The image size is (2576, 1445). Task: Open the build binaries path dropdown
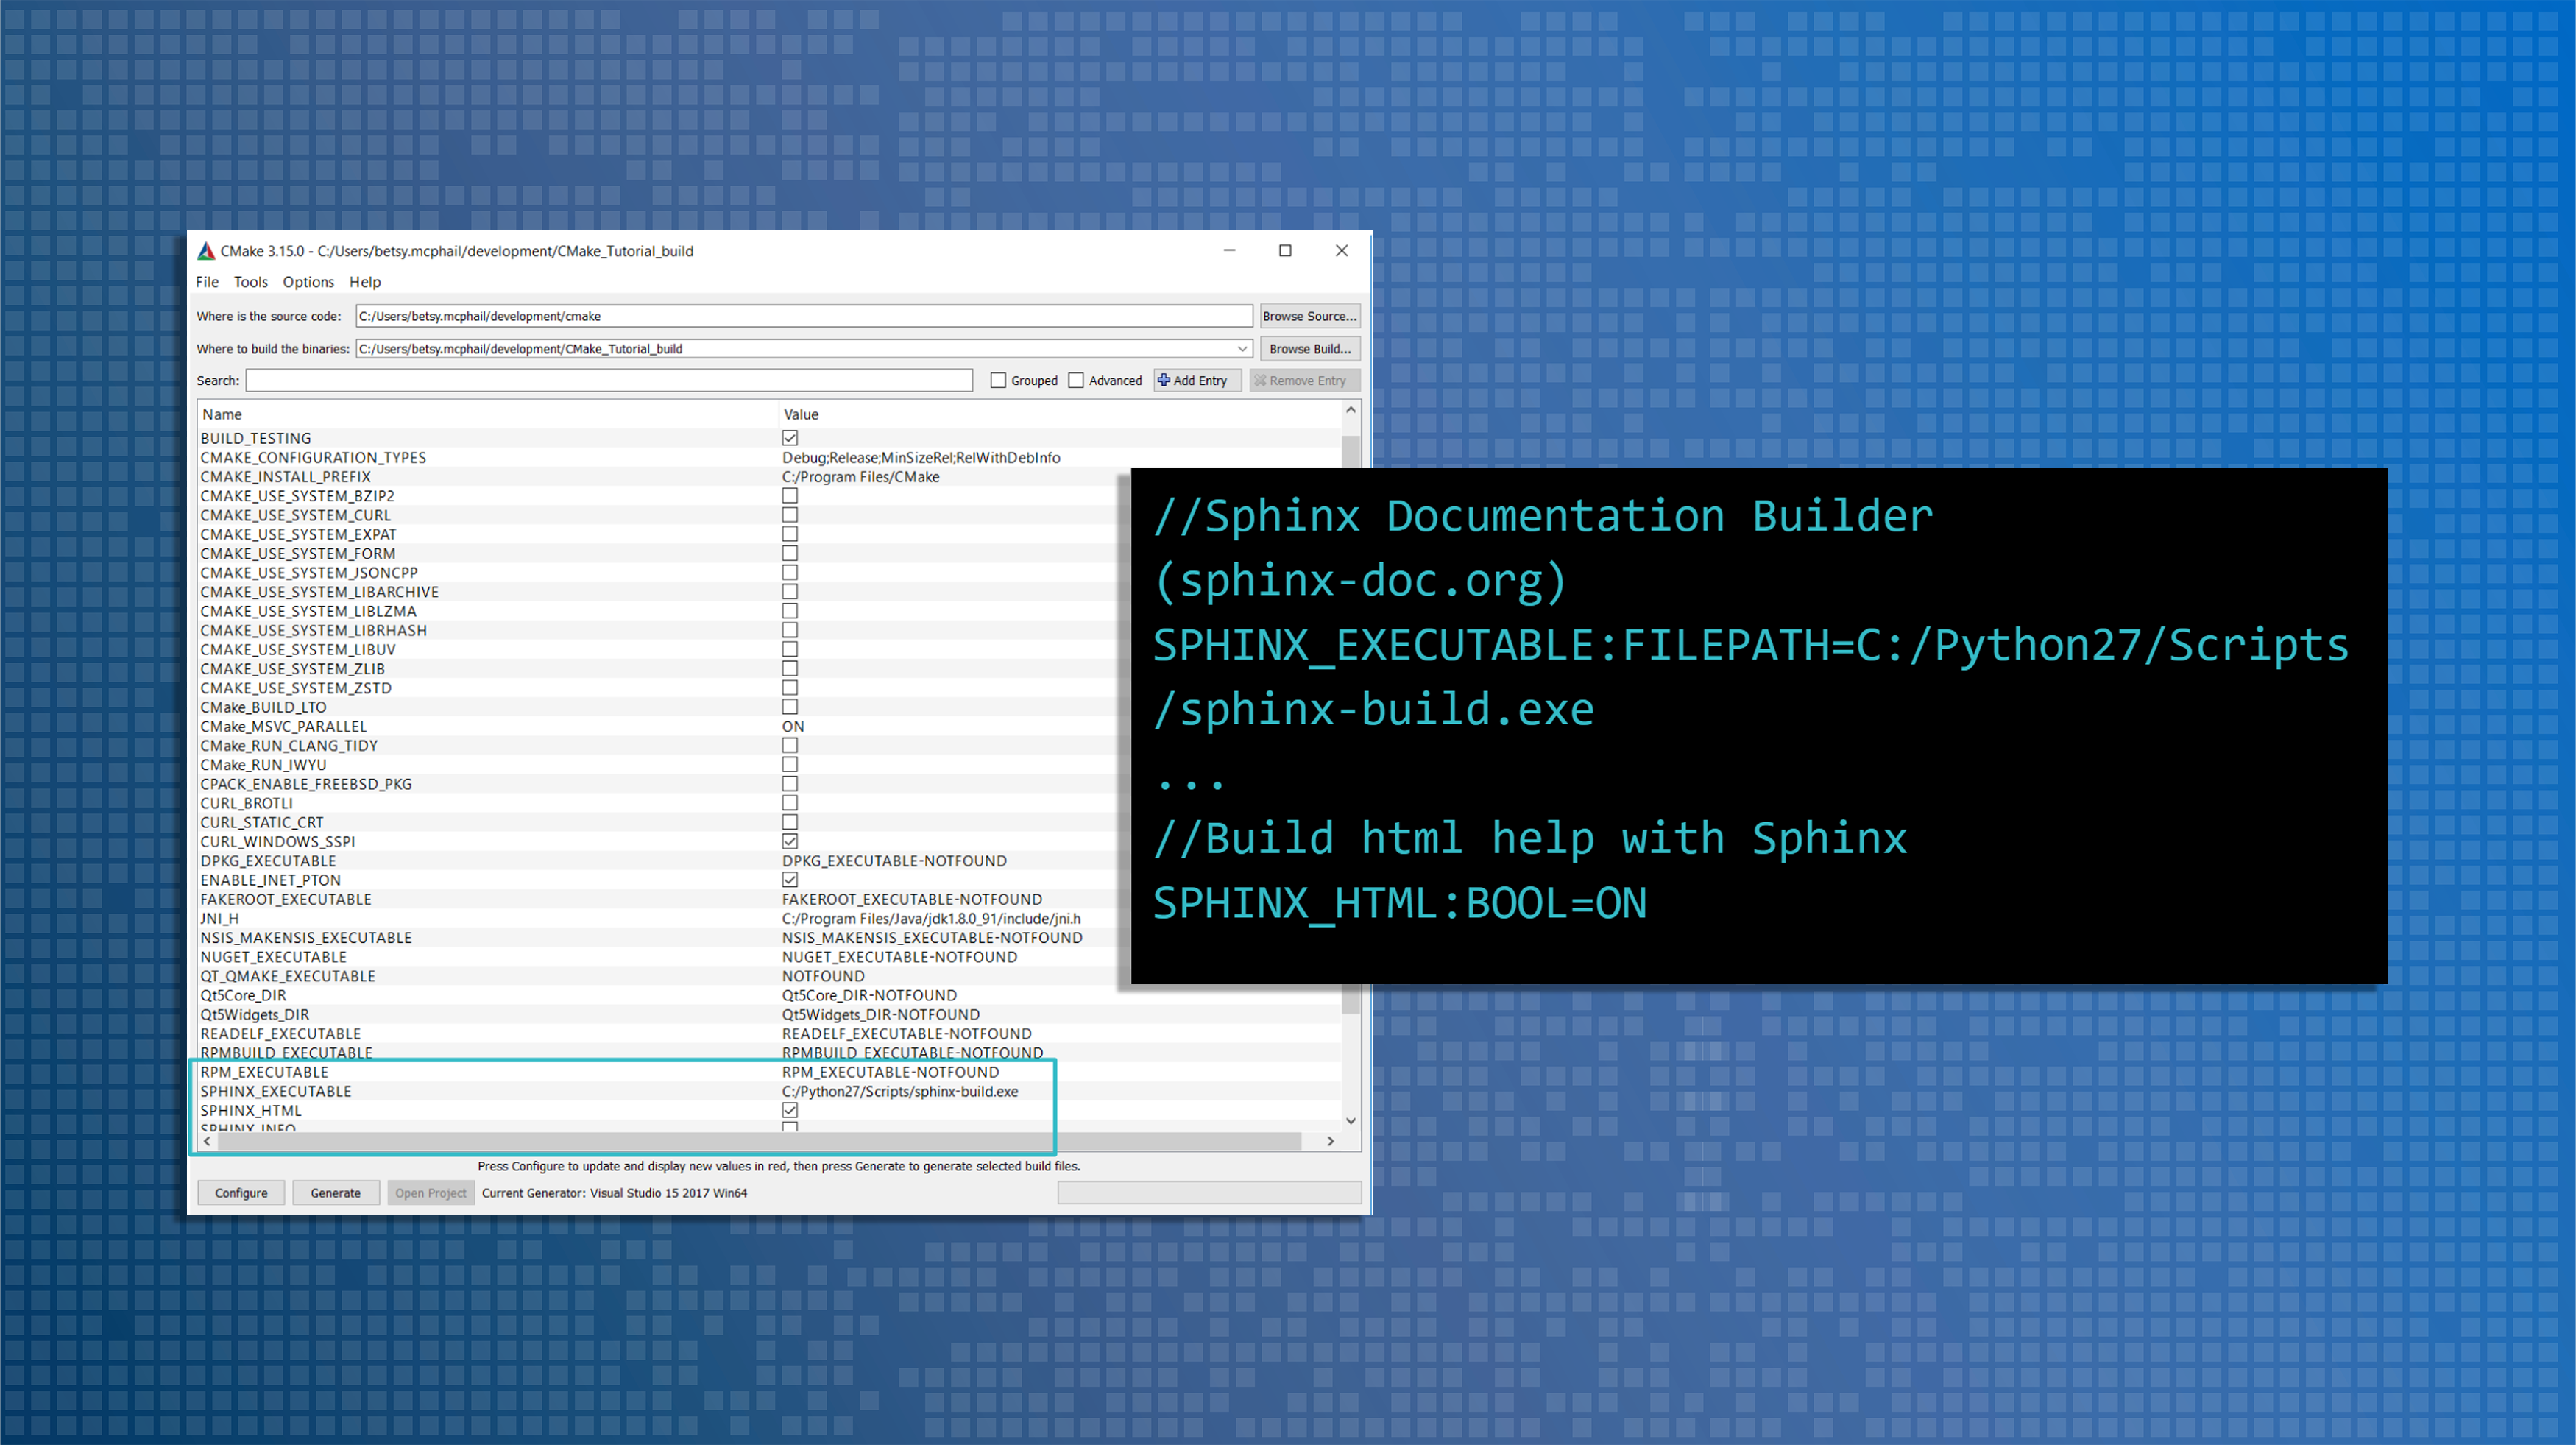click(1243, 348)
